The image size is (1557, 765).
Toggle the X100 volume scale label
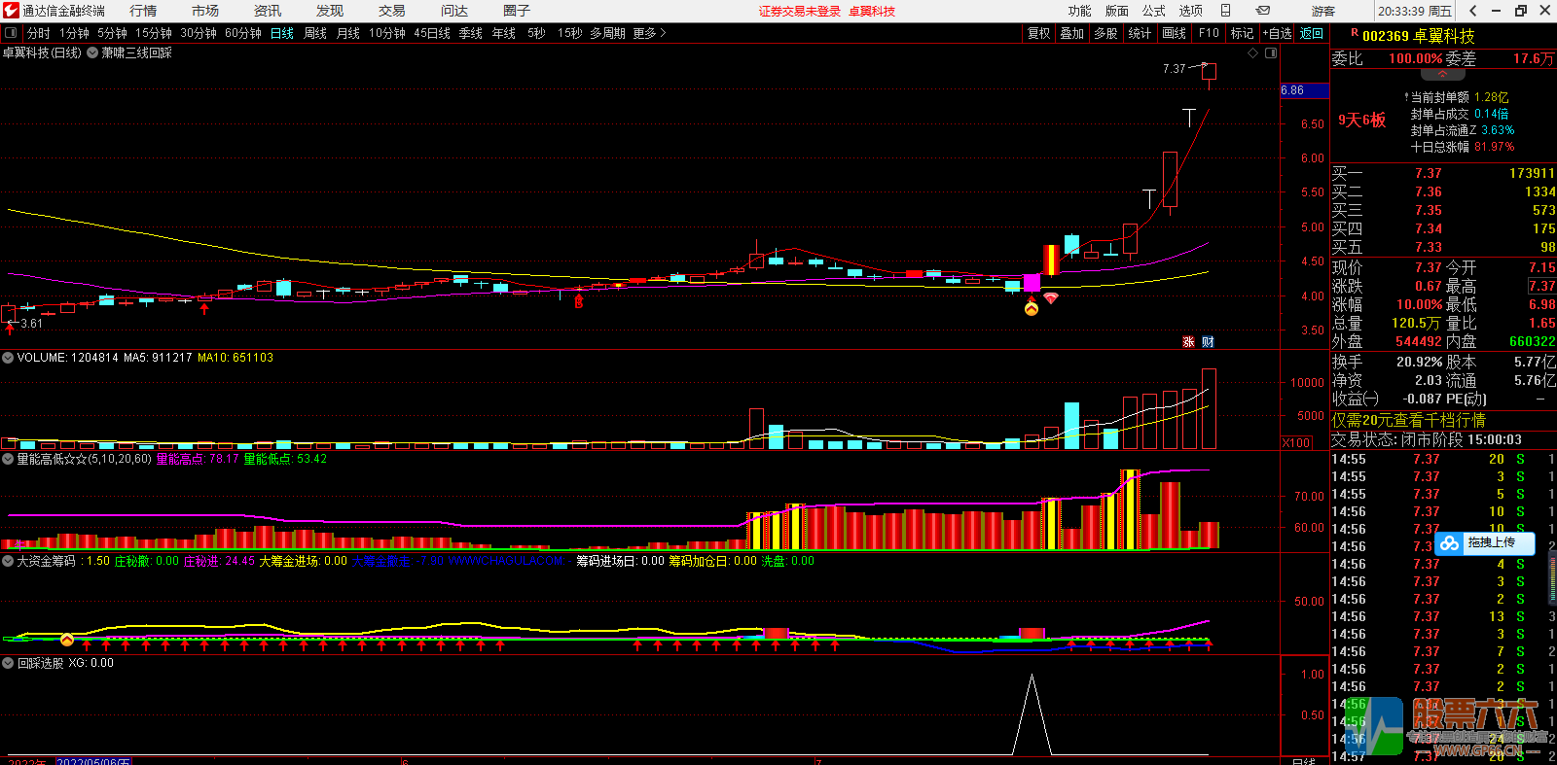1296,442
